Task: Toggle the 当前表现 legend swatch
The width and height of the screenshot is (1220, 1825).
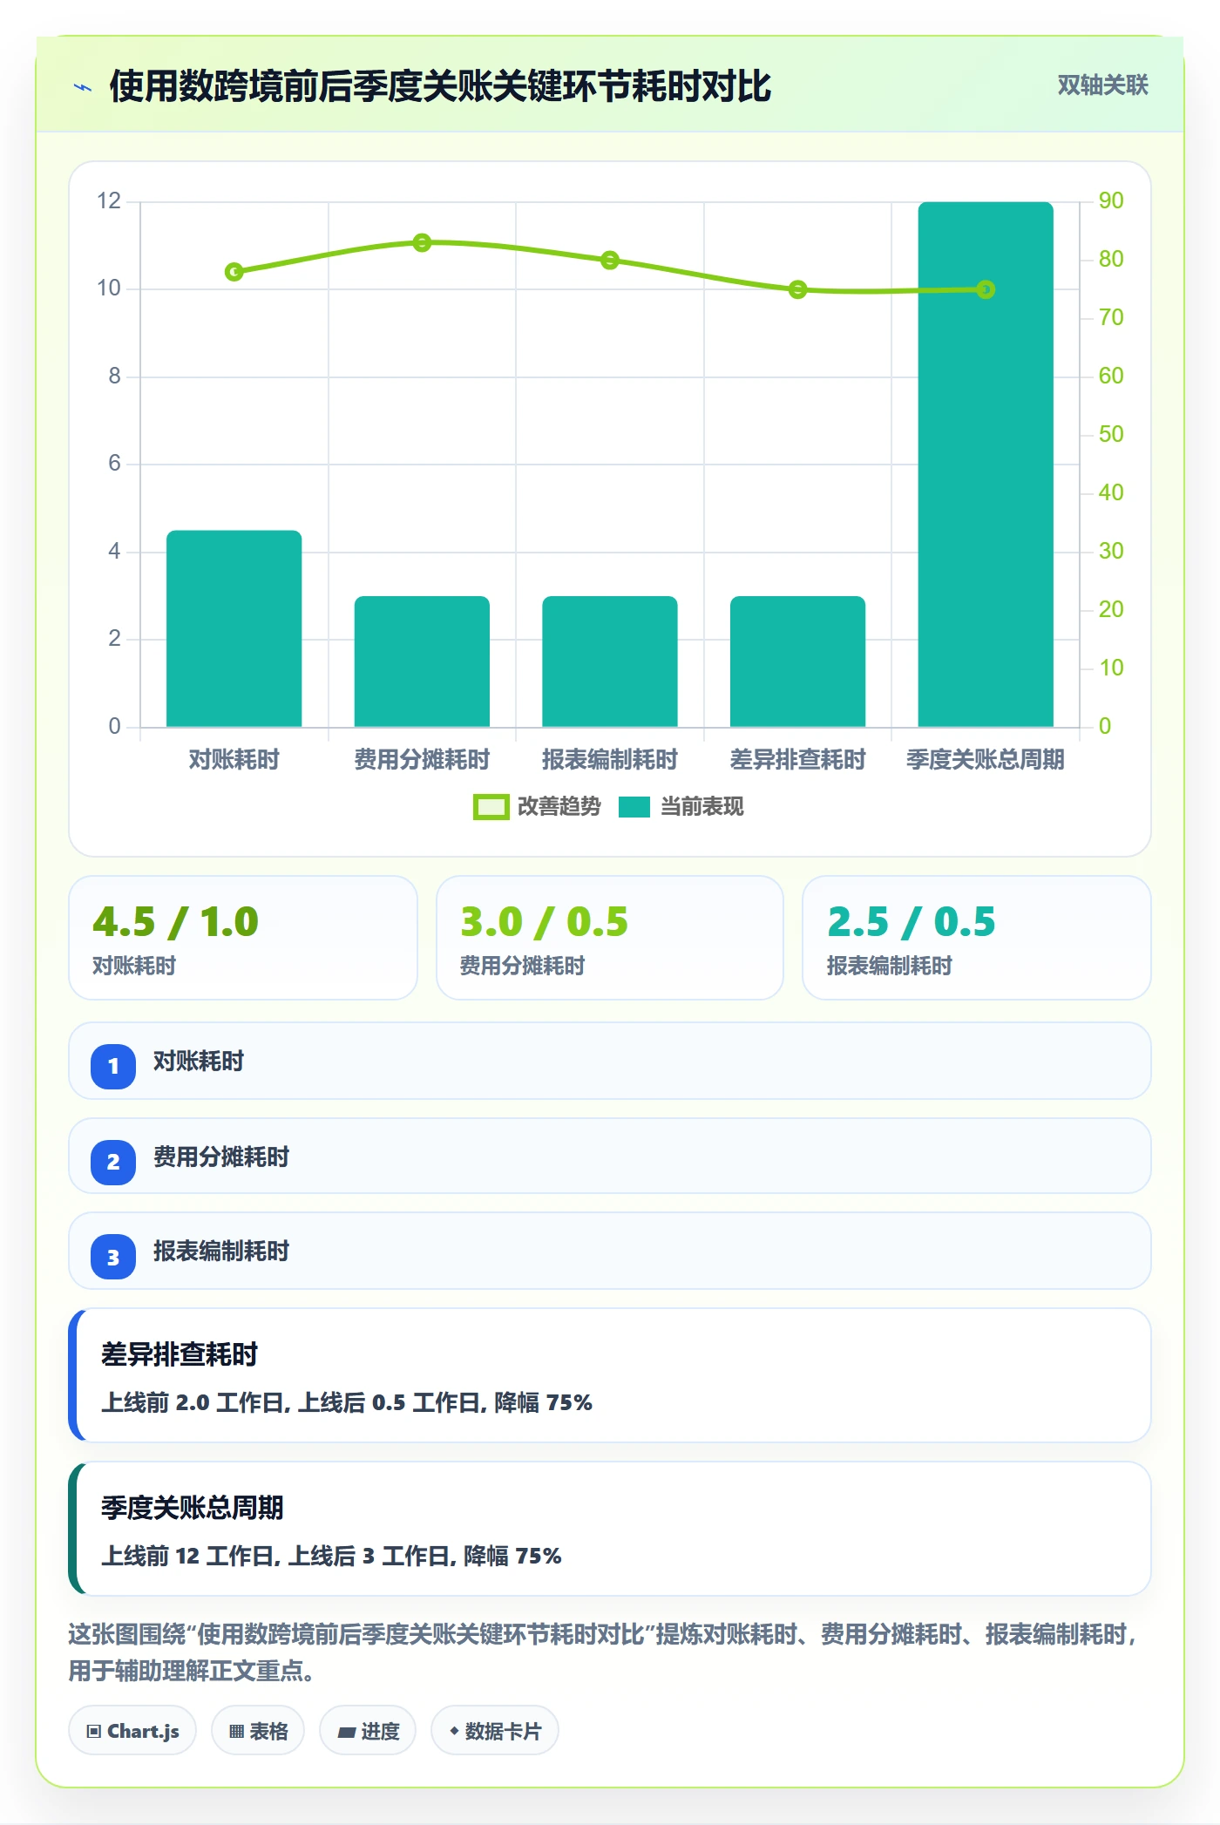Action: point(634,807)
